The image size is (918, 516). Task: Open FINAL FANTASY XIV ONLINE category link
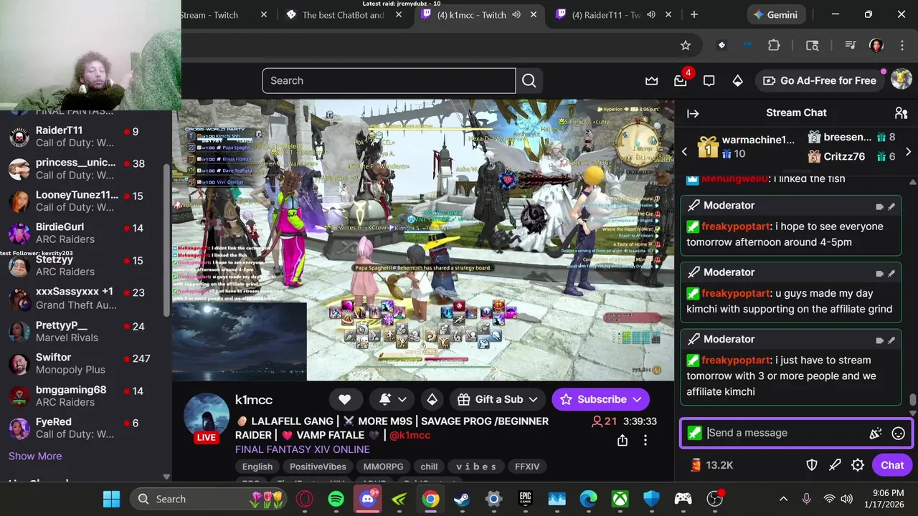[x=303, y=449]
